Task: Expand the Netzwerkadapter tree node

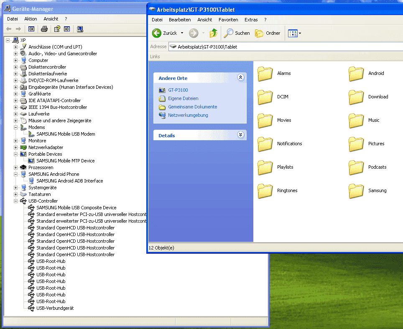Action: [x=16, y=147]
